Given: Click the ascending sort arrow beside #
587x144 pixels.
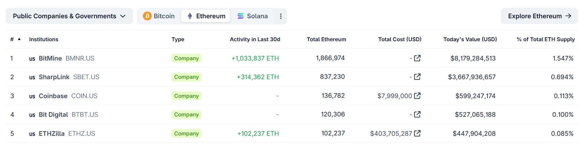Looking at the screenshot, I should pos(19,39).
